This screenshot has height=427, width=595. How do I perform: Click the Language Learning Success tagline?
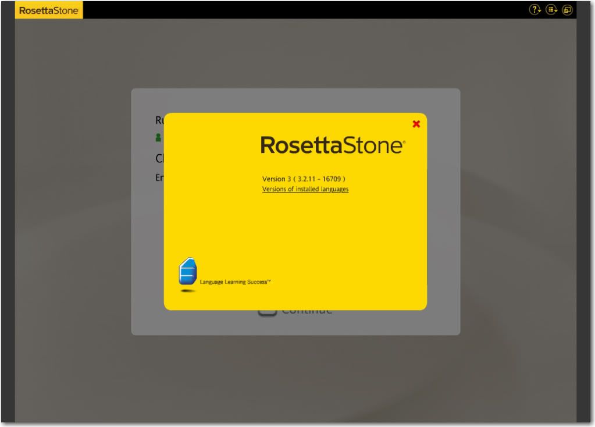[x=235, y=282]
